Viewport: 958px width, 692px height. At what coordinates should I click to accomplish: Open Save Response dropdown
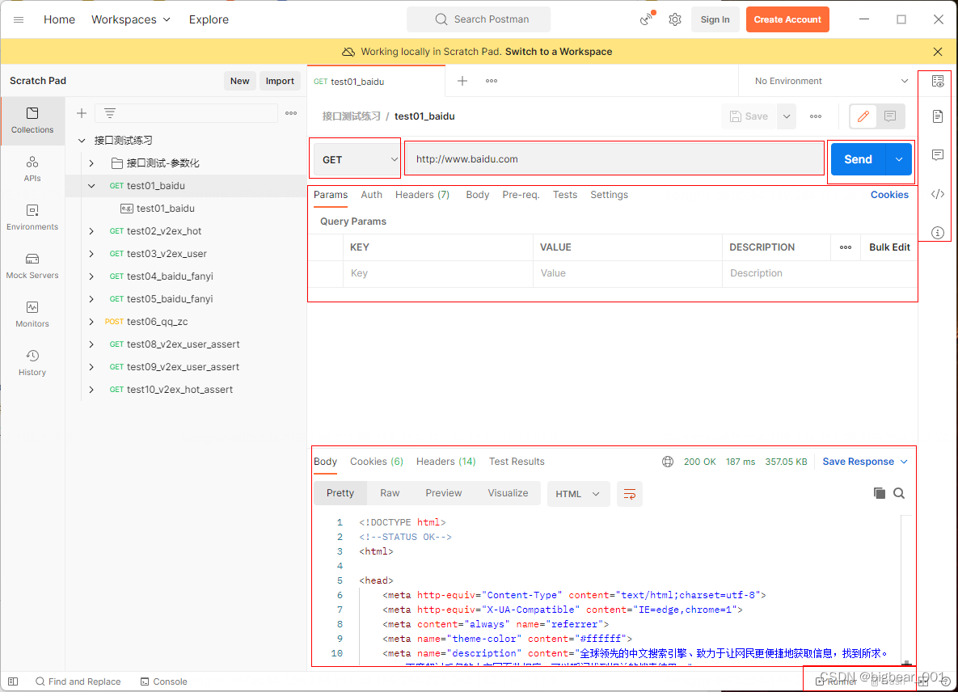click(864, 462)
